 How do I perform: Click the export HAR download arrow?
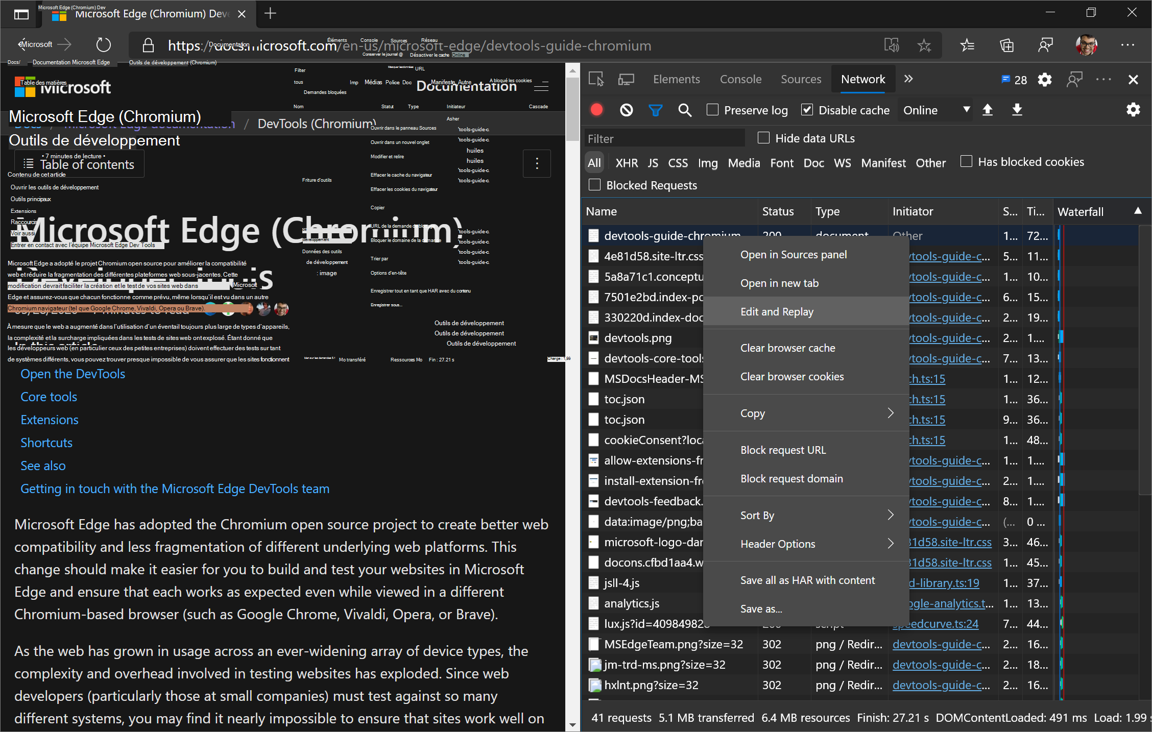1017,110
